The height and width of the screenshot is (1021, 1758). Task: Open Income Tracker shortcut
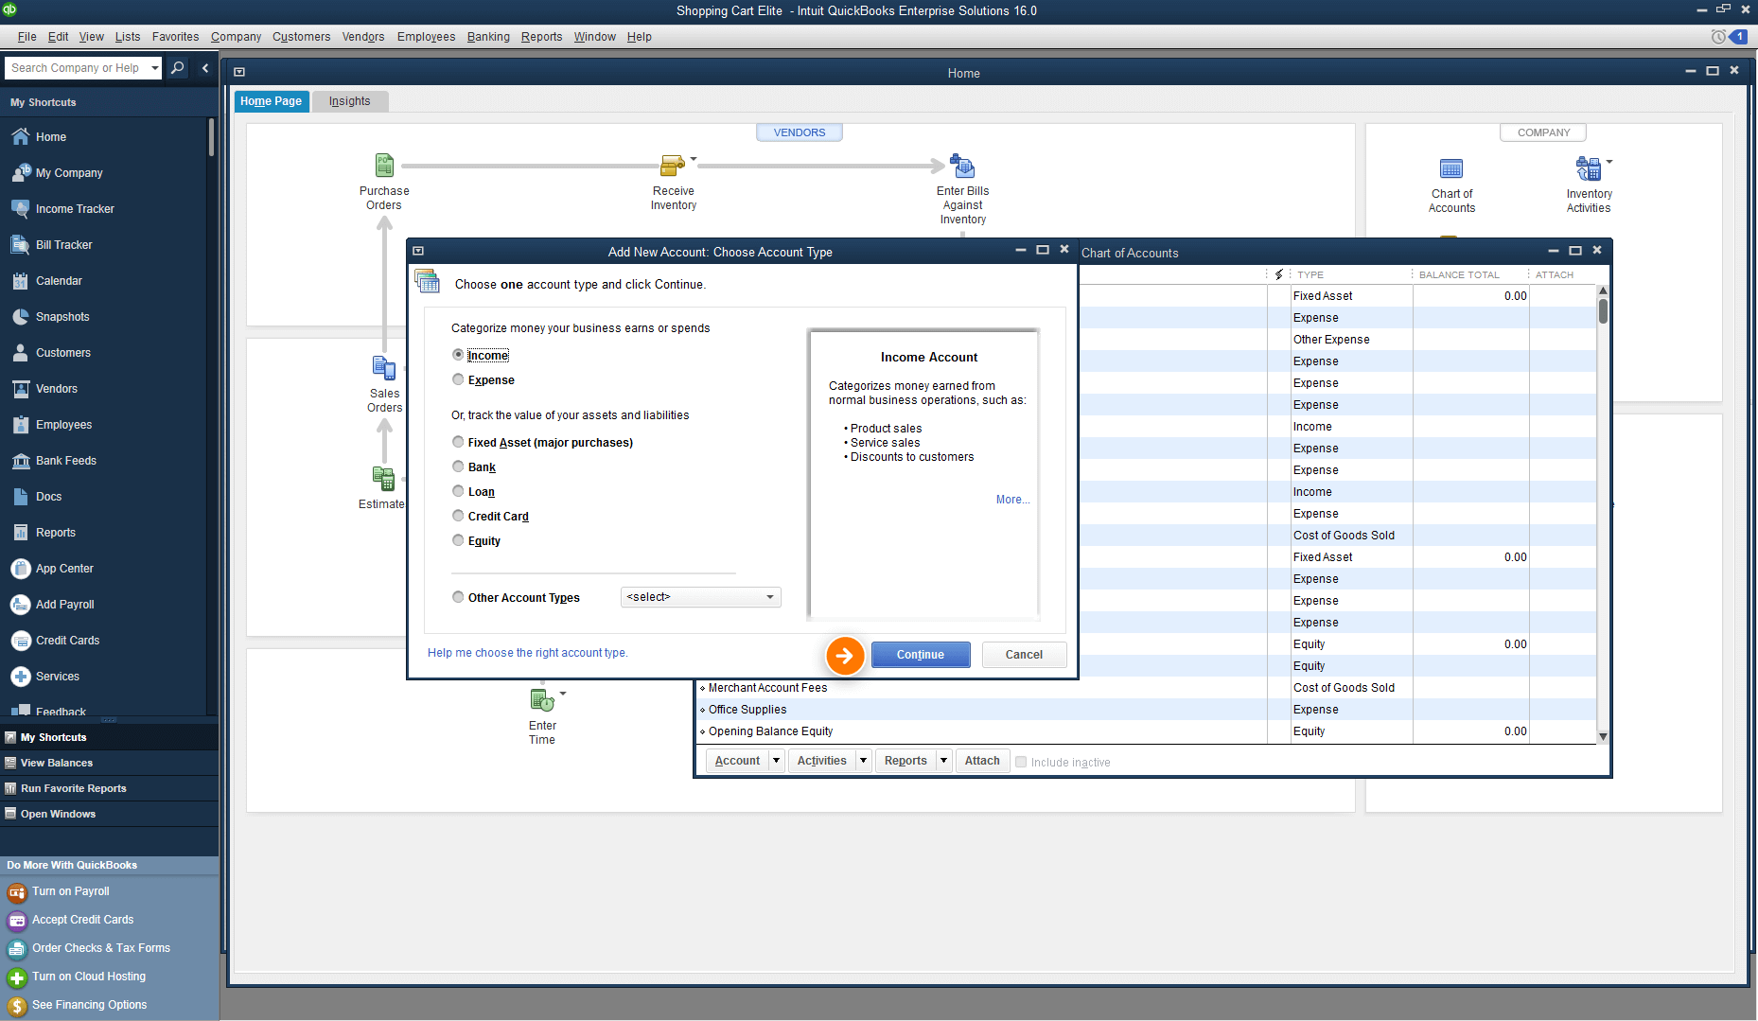[x=75, y=209]
